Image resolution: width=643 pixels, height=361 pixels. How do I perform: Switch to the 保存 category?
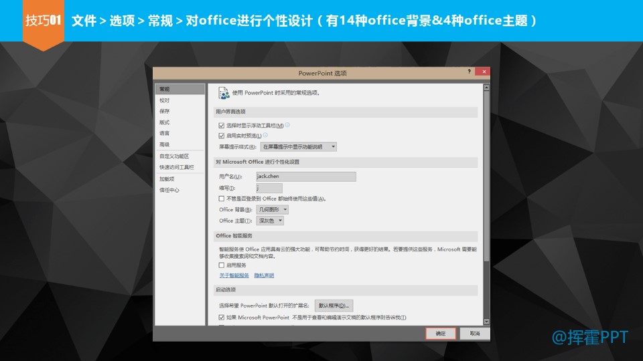(164, 111)
